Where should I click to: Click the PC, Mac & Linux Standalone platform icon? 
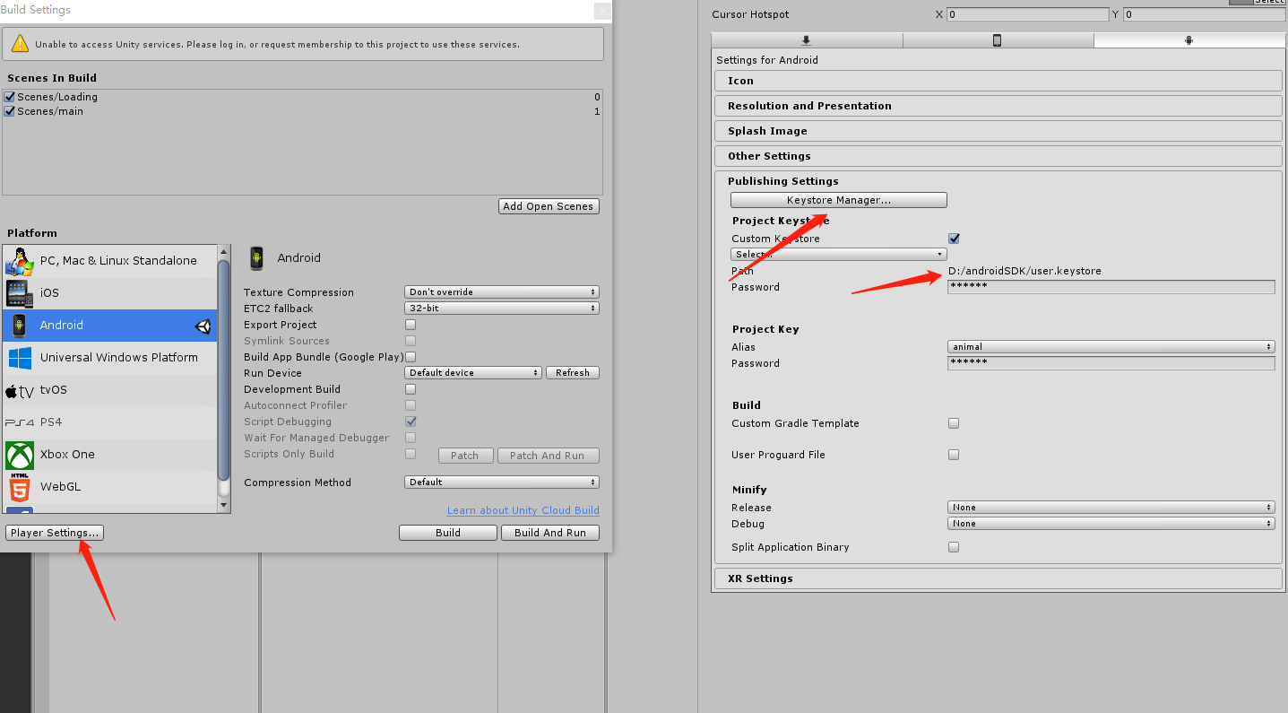[20, 261]
